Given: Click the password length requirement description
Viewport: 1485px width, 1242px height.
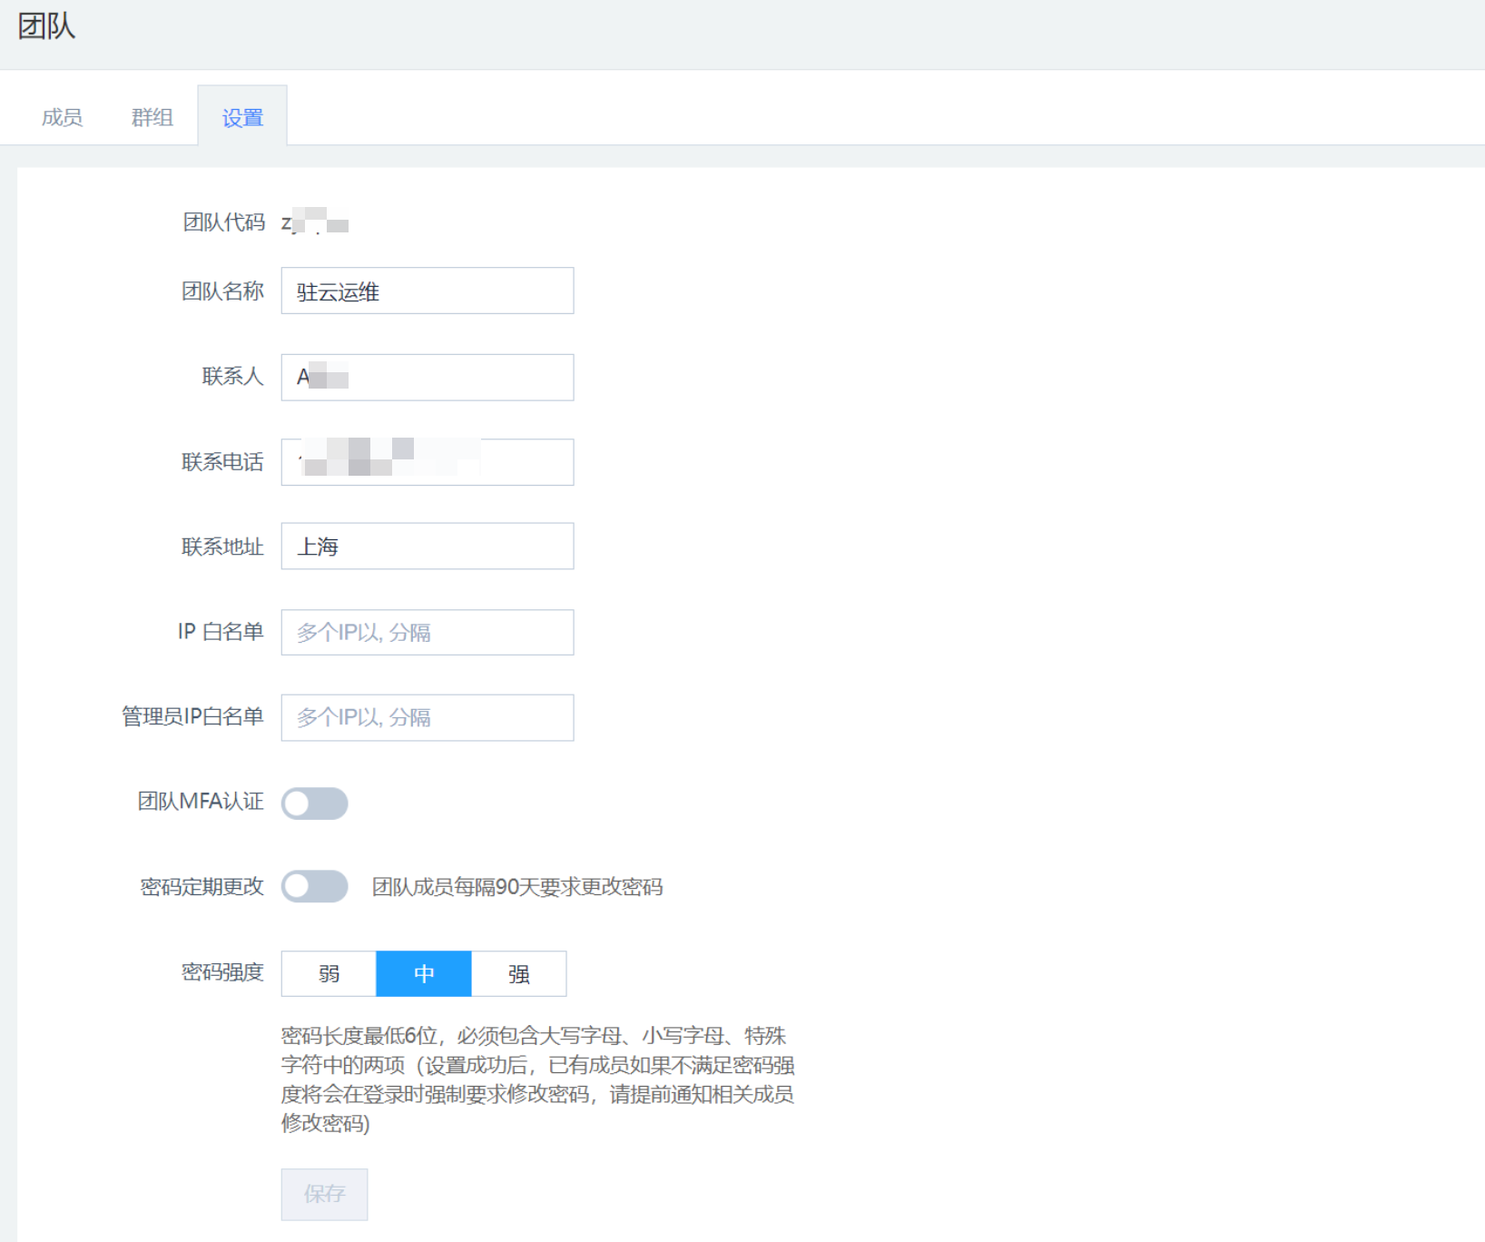Looking at the screenshot, I should (537, 1079).
